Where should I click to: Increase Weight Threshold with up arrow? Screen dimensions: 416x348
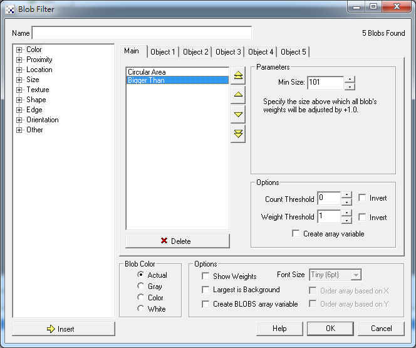click(346, 213)
